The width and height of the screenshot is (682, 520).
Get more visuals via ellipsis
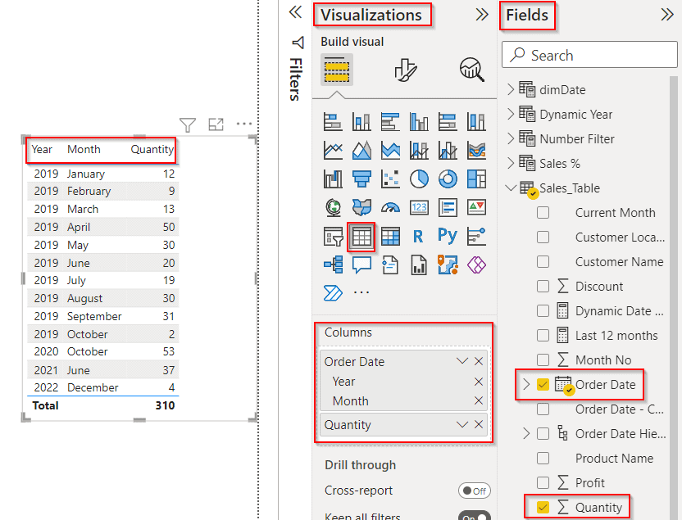point(361,292)
